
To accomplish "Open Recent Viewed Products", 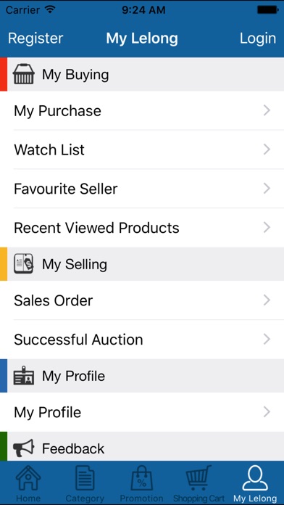I will click(142, 228).
